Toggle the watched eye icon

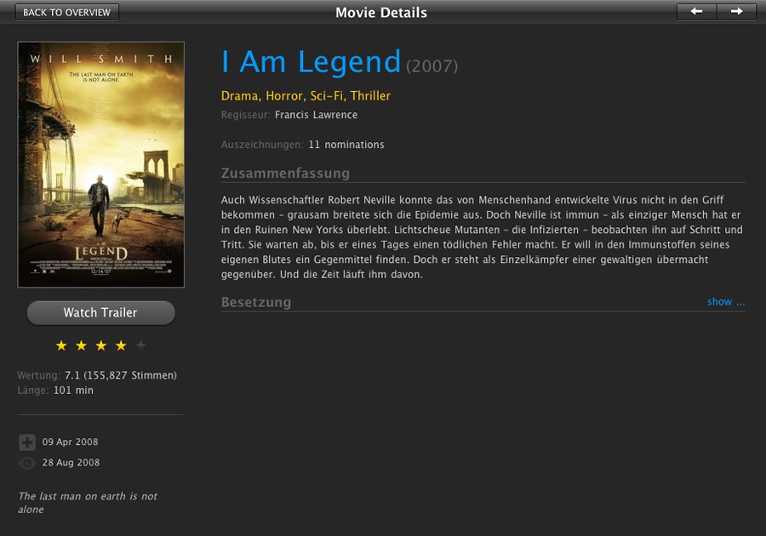(27, 463)
